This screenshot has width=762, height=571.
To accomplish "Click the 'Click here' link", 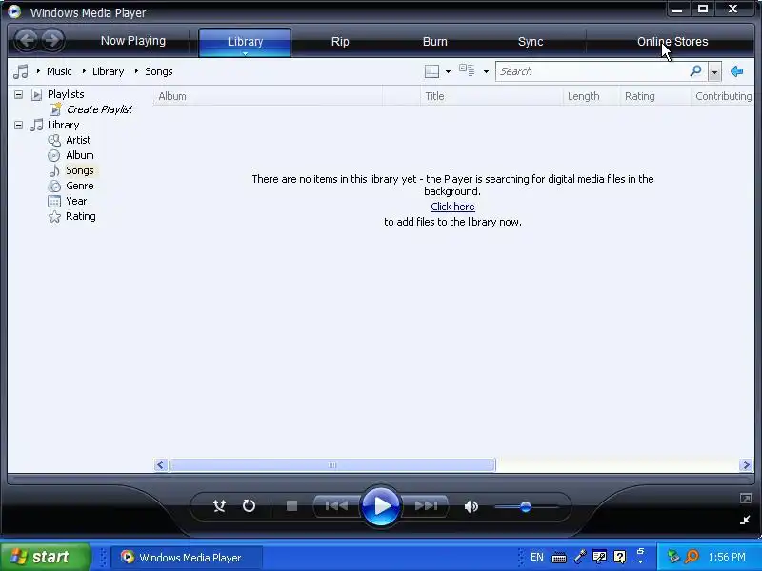I will [x=453, y=207].
